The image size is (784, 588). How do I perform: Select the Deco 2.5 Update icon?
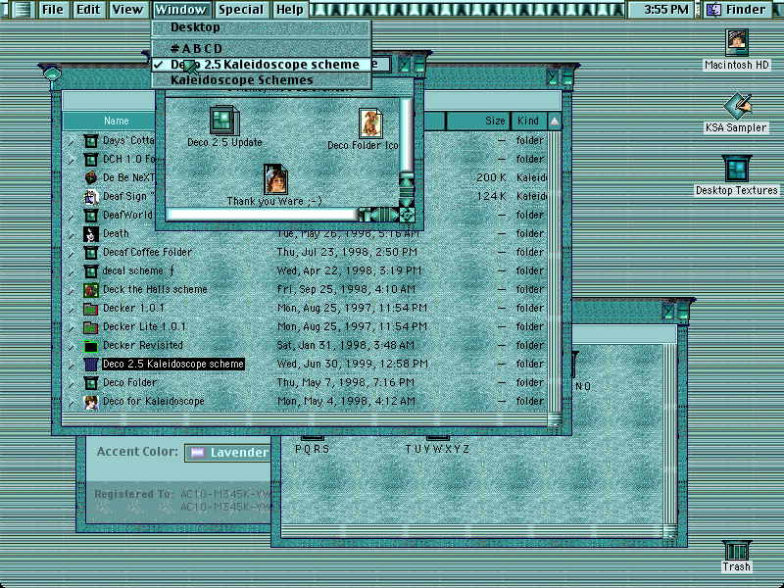[x=224, y=121]
